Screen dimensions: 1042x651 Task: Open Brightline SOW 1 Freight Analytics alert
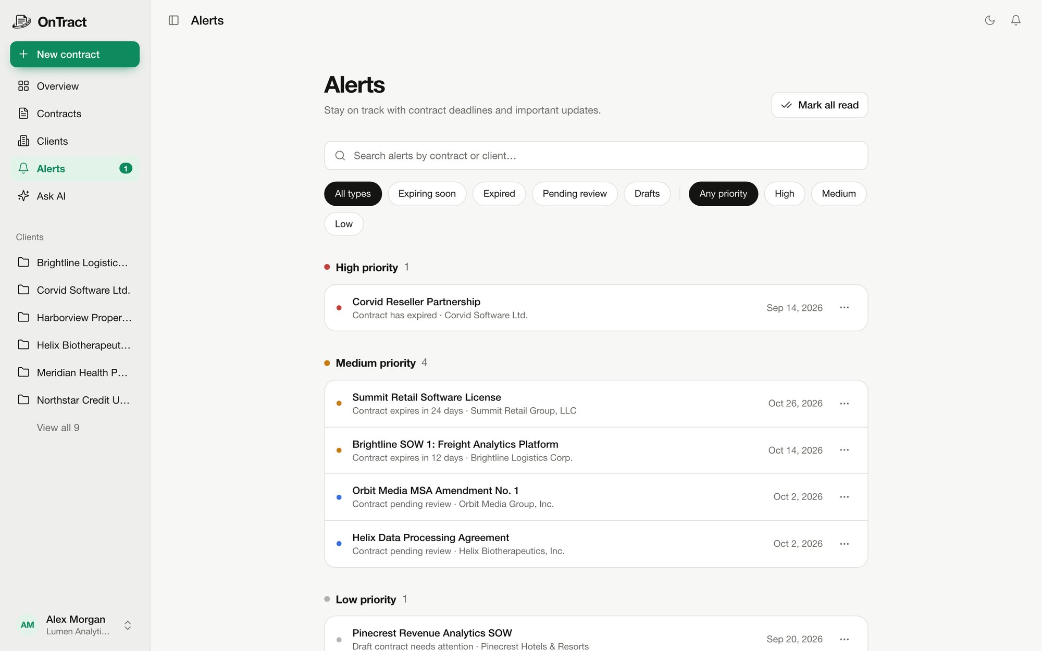click(x=596, y=450)
